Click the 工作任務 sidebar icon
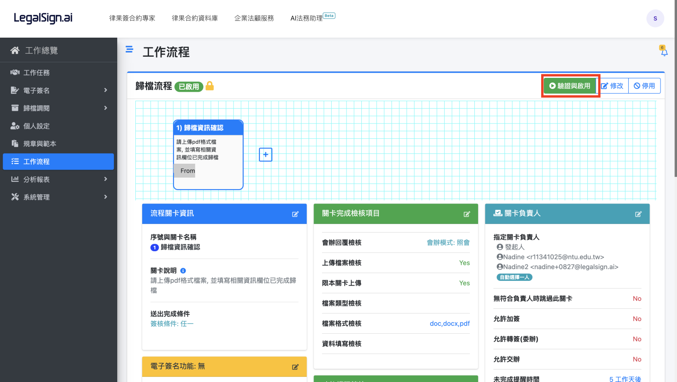This screenshot has height=382, width=677. pyautogui.click(x=15, y=72)
